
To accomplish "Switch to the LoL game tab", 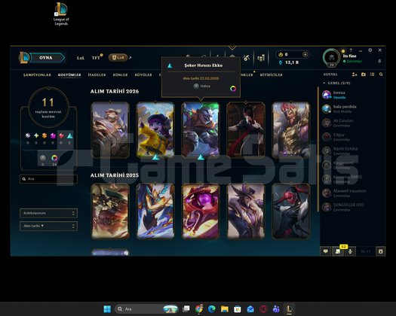I will coord(81,58).
